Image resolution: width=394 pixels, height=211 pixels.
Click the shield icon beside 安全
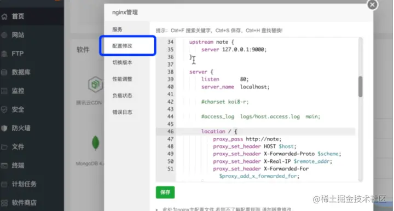(x=4, y=110)
